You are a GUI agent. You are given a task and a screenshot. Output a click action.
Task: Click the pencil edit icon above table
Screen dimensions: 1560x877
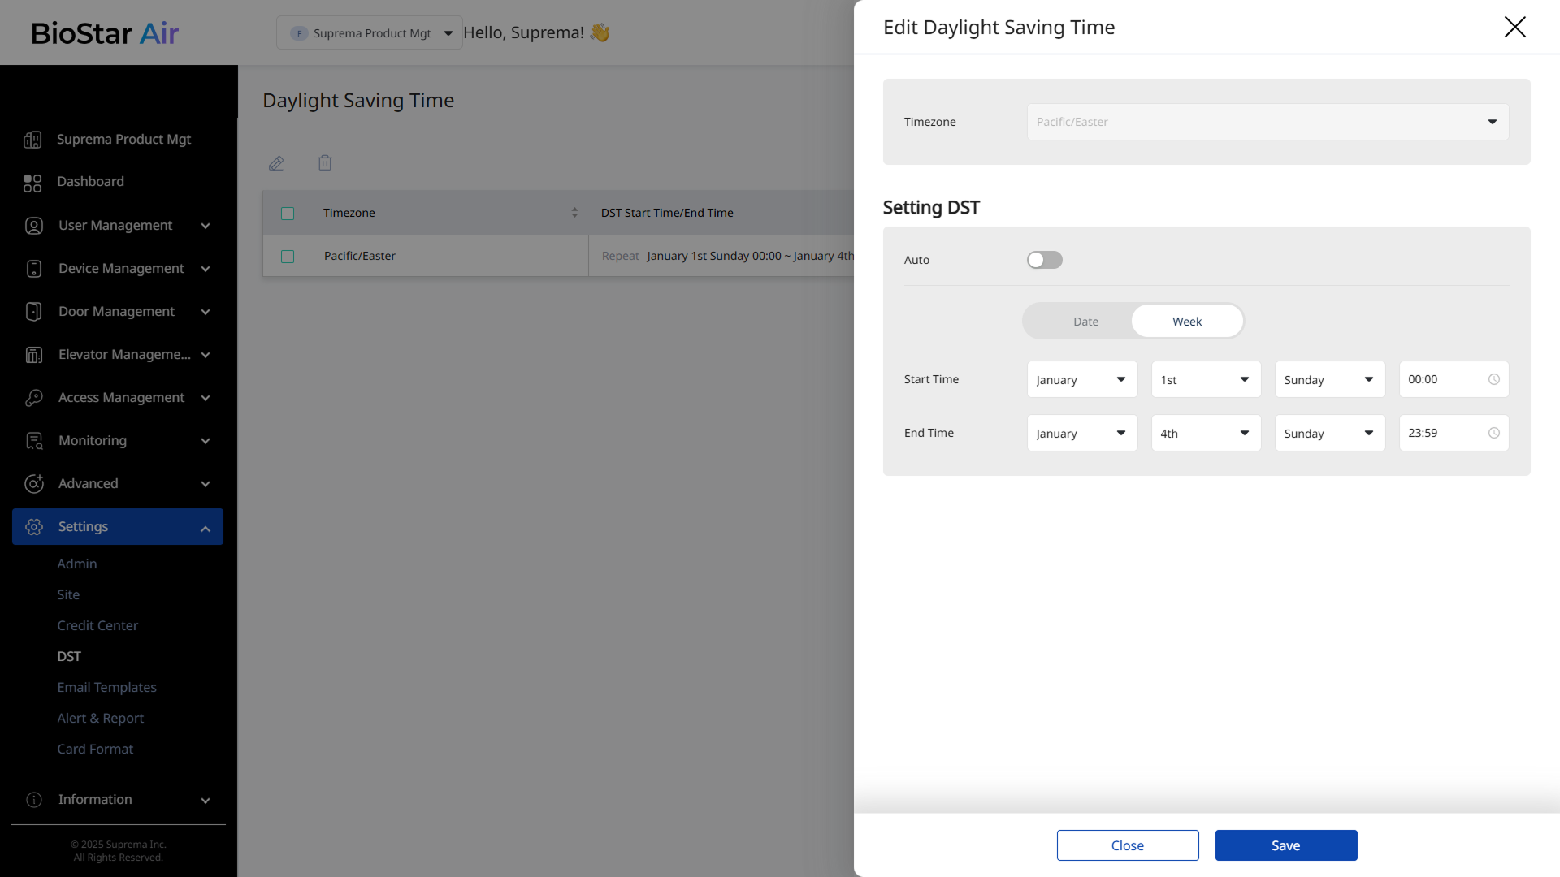(276, 163)
